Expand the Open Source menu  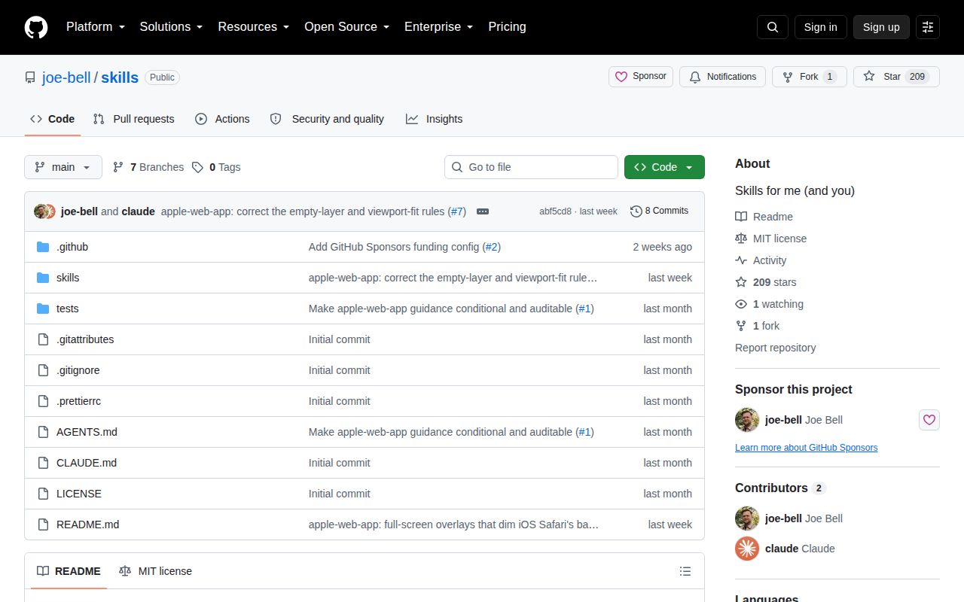(x=346, y=27)
